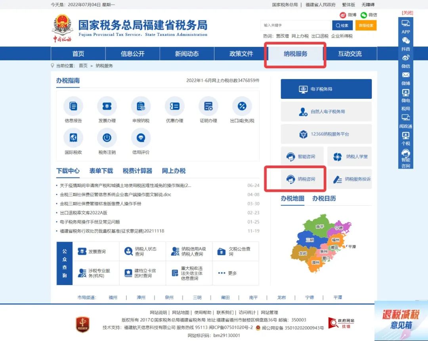This screenshot has width=428, height=341.
Task: Open 闽政通 in the floating sidebar
Action: pyautogui.click(x=406, y=121)
